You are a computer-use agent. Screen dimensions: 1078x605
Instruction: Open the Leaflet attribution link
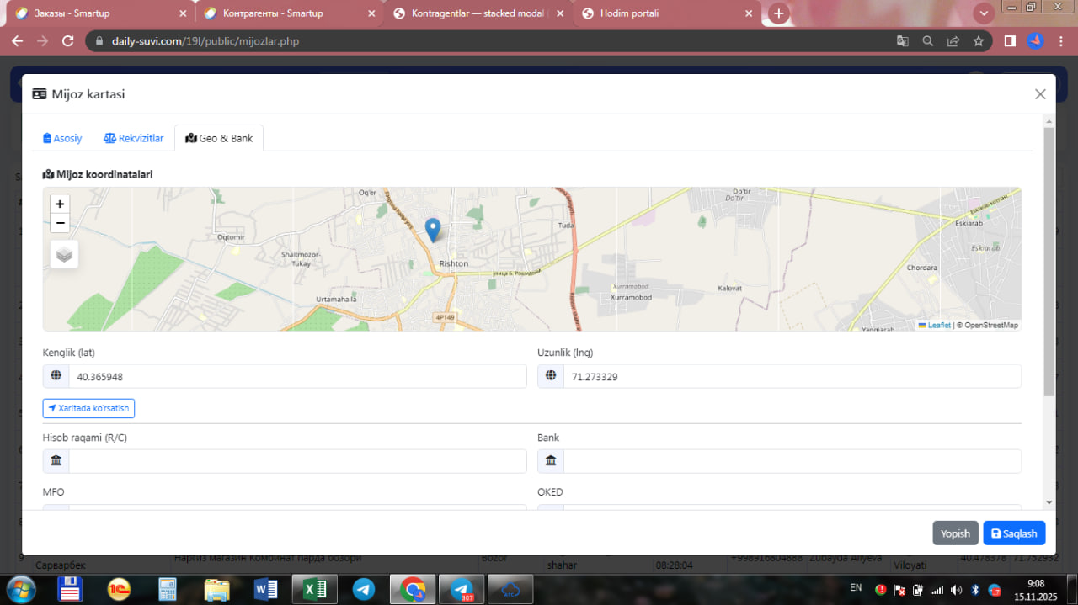point(938,326)
